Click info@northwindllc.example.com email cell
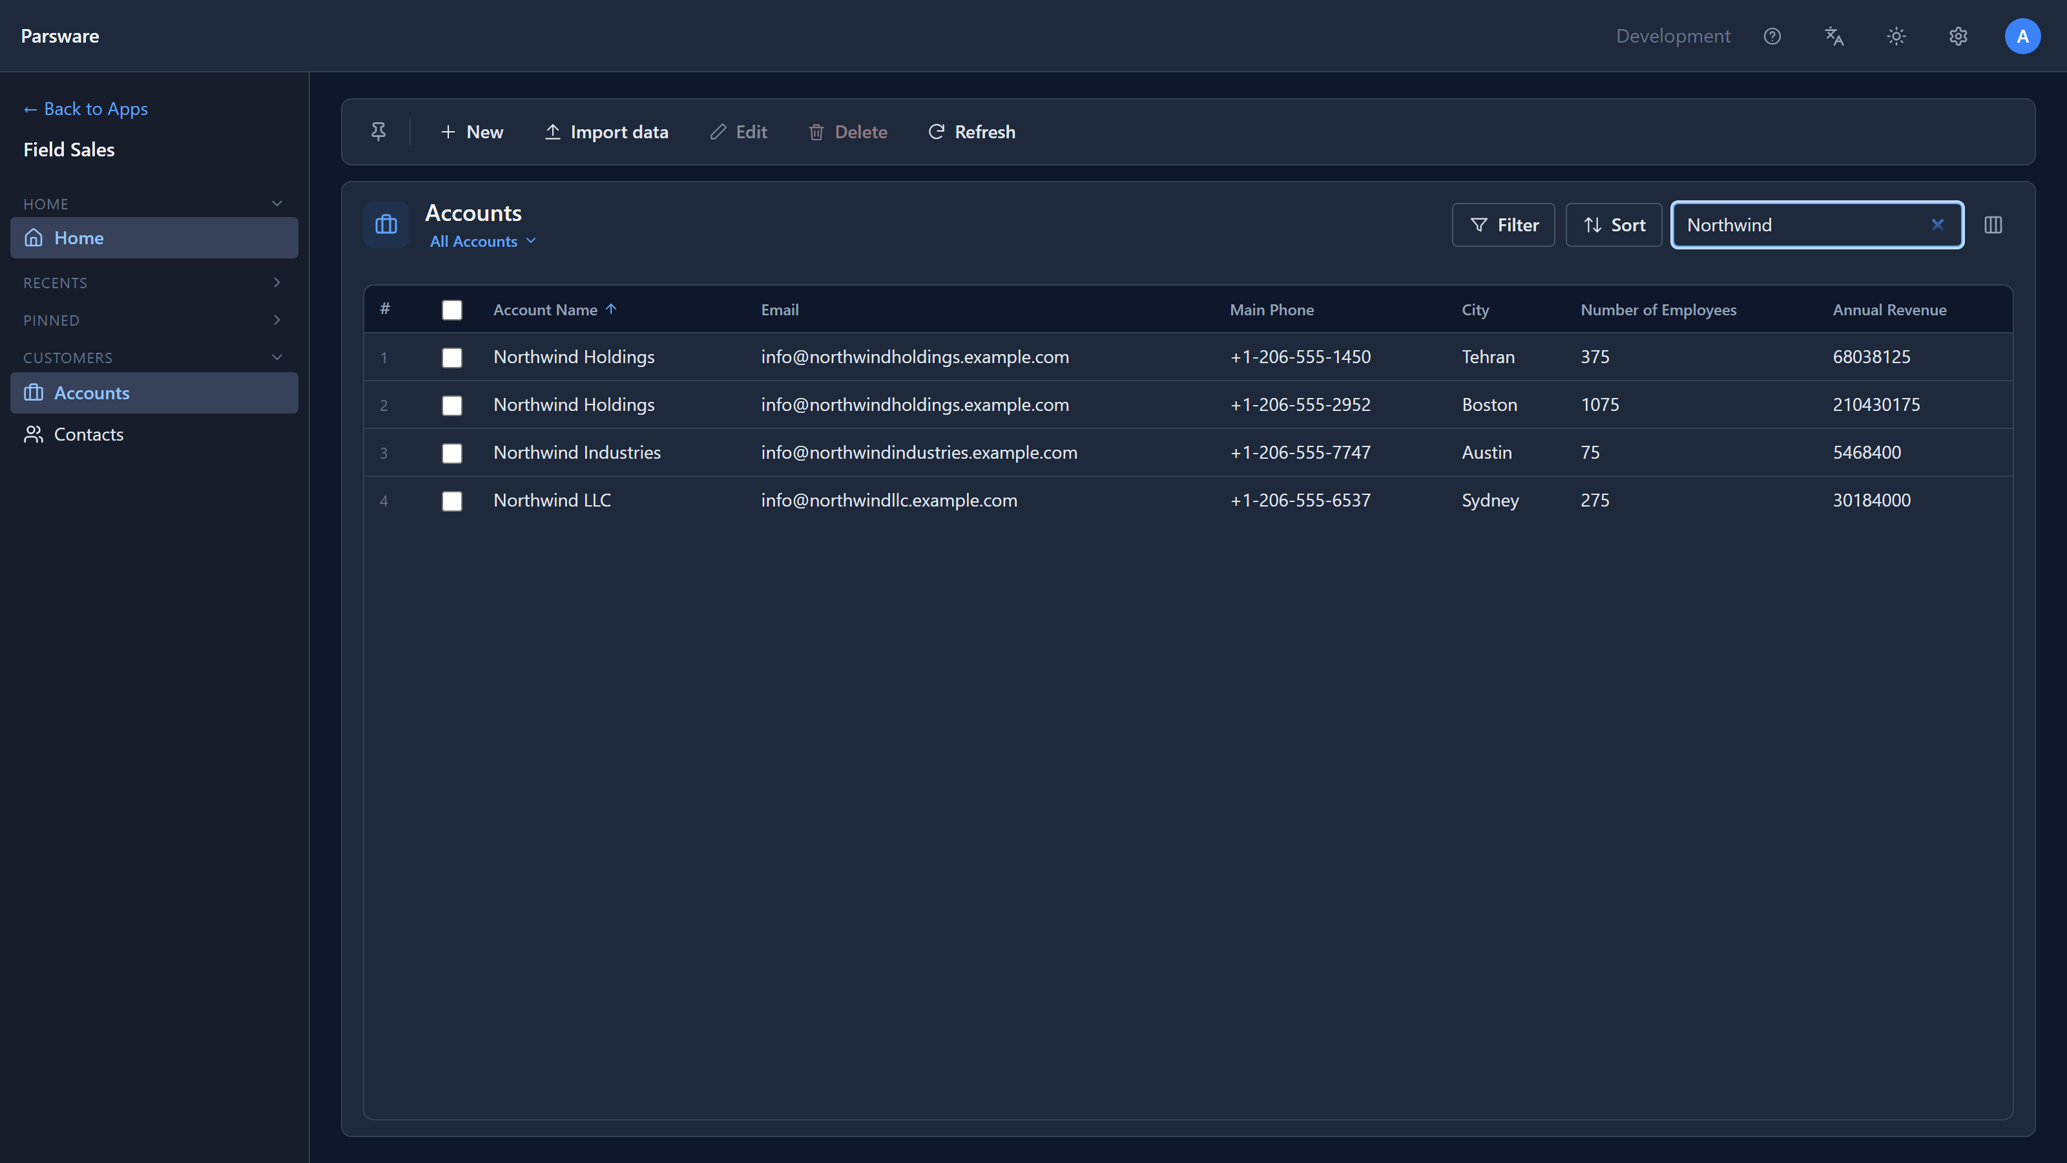 click(x=888, y=500)
